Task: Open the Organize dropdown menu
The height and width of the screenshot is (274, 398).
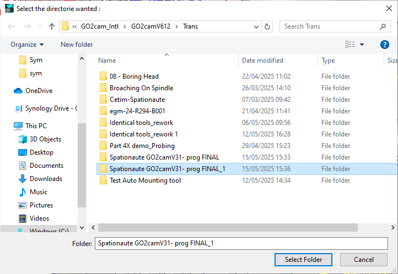Action: tap(26, 45)
